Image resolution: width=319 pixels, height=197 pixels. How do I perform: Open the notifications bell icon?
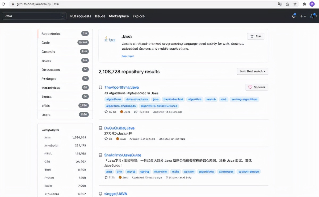coord(294,16)
